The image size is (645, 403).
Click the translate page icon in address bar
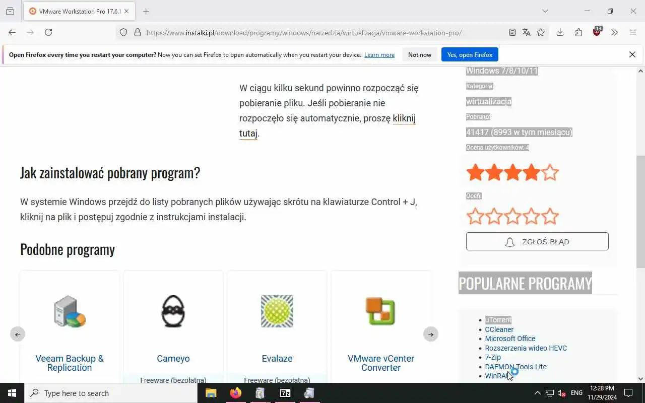click(x=527, y=32)
